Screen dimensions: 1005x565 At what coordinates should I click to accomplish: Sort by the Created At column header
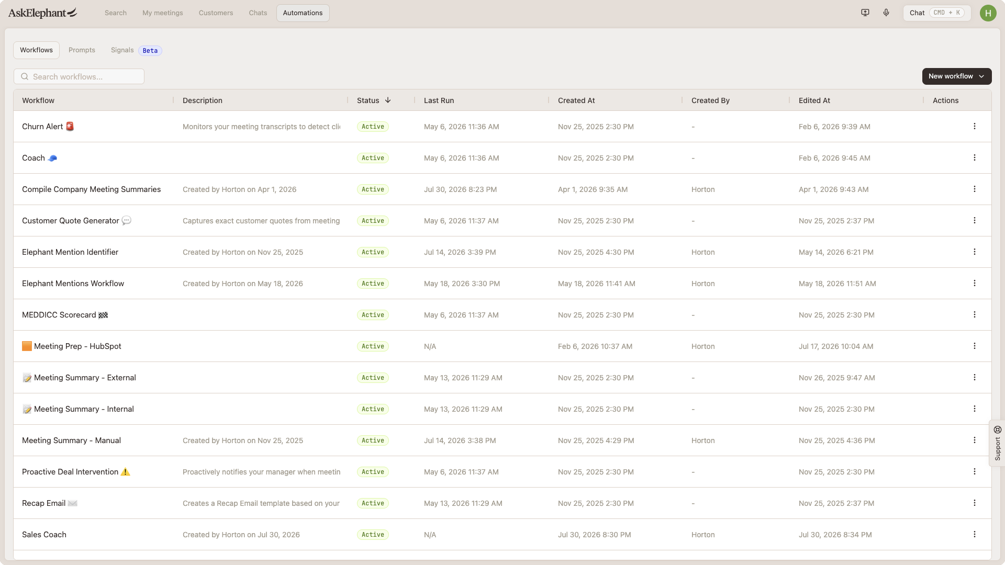(x=576, y=100)
